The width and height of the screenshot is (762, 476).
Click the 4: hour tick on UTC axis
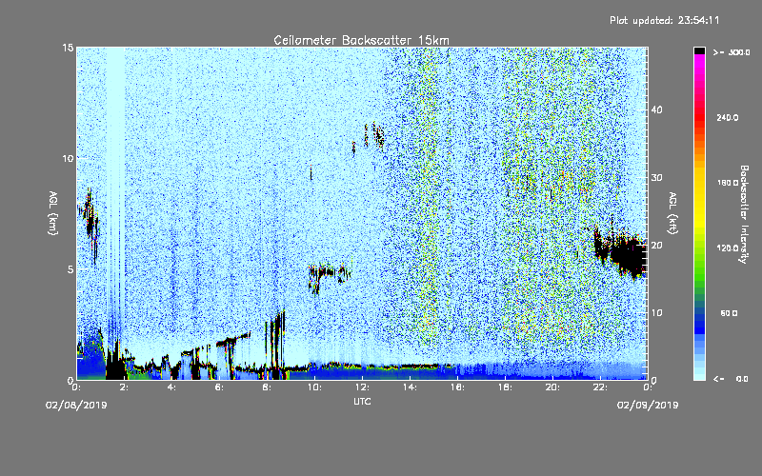point(172,387)
